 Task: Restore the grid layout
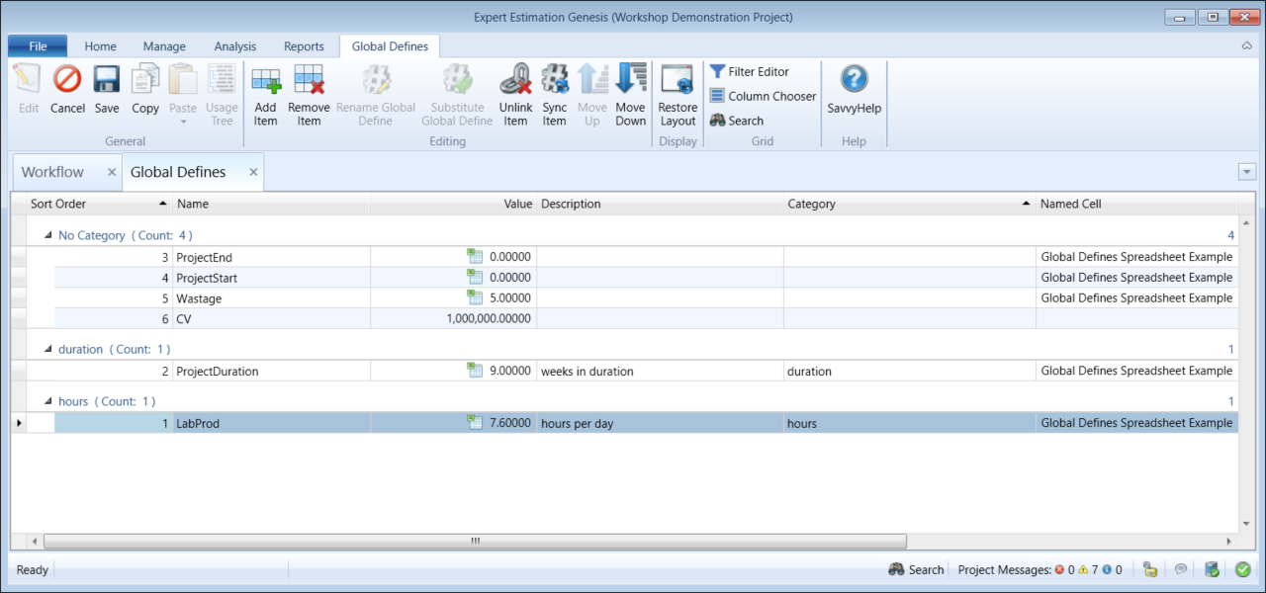(678, 80)
